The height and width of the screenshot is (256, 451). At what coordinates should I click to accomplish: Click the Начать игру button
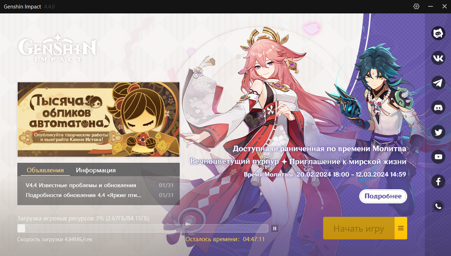(x=359, y=228)
